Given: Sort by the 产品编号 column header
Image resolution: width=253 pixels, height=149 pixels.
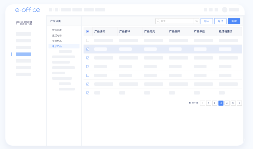Looking at the screenshot, I should [x=100, y=31].
